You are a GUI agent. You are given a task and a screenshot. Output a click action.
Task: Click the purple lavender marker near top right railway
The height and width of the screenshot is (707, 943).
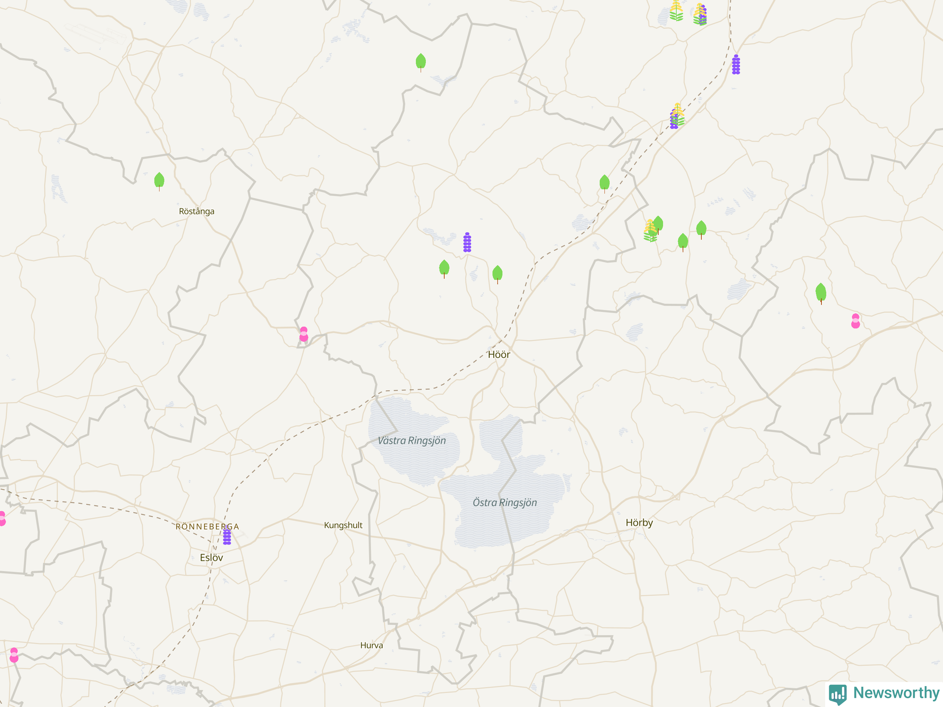tap(736, 65)
